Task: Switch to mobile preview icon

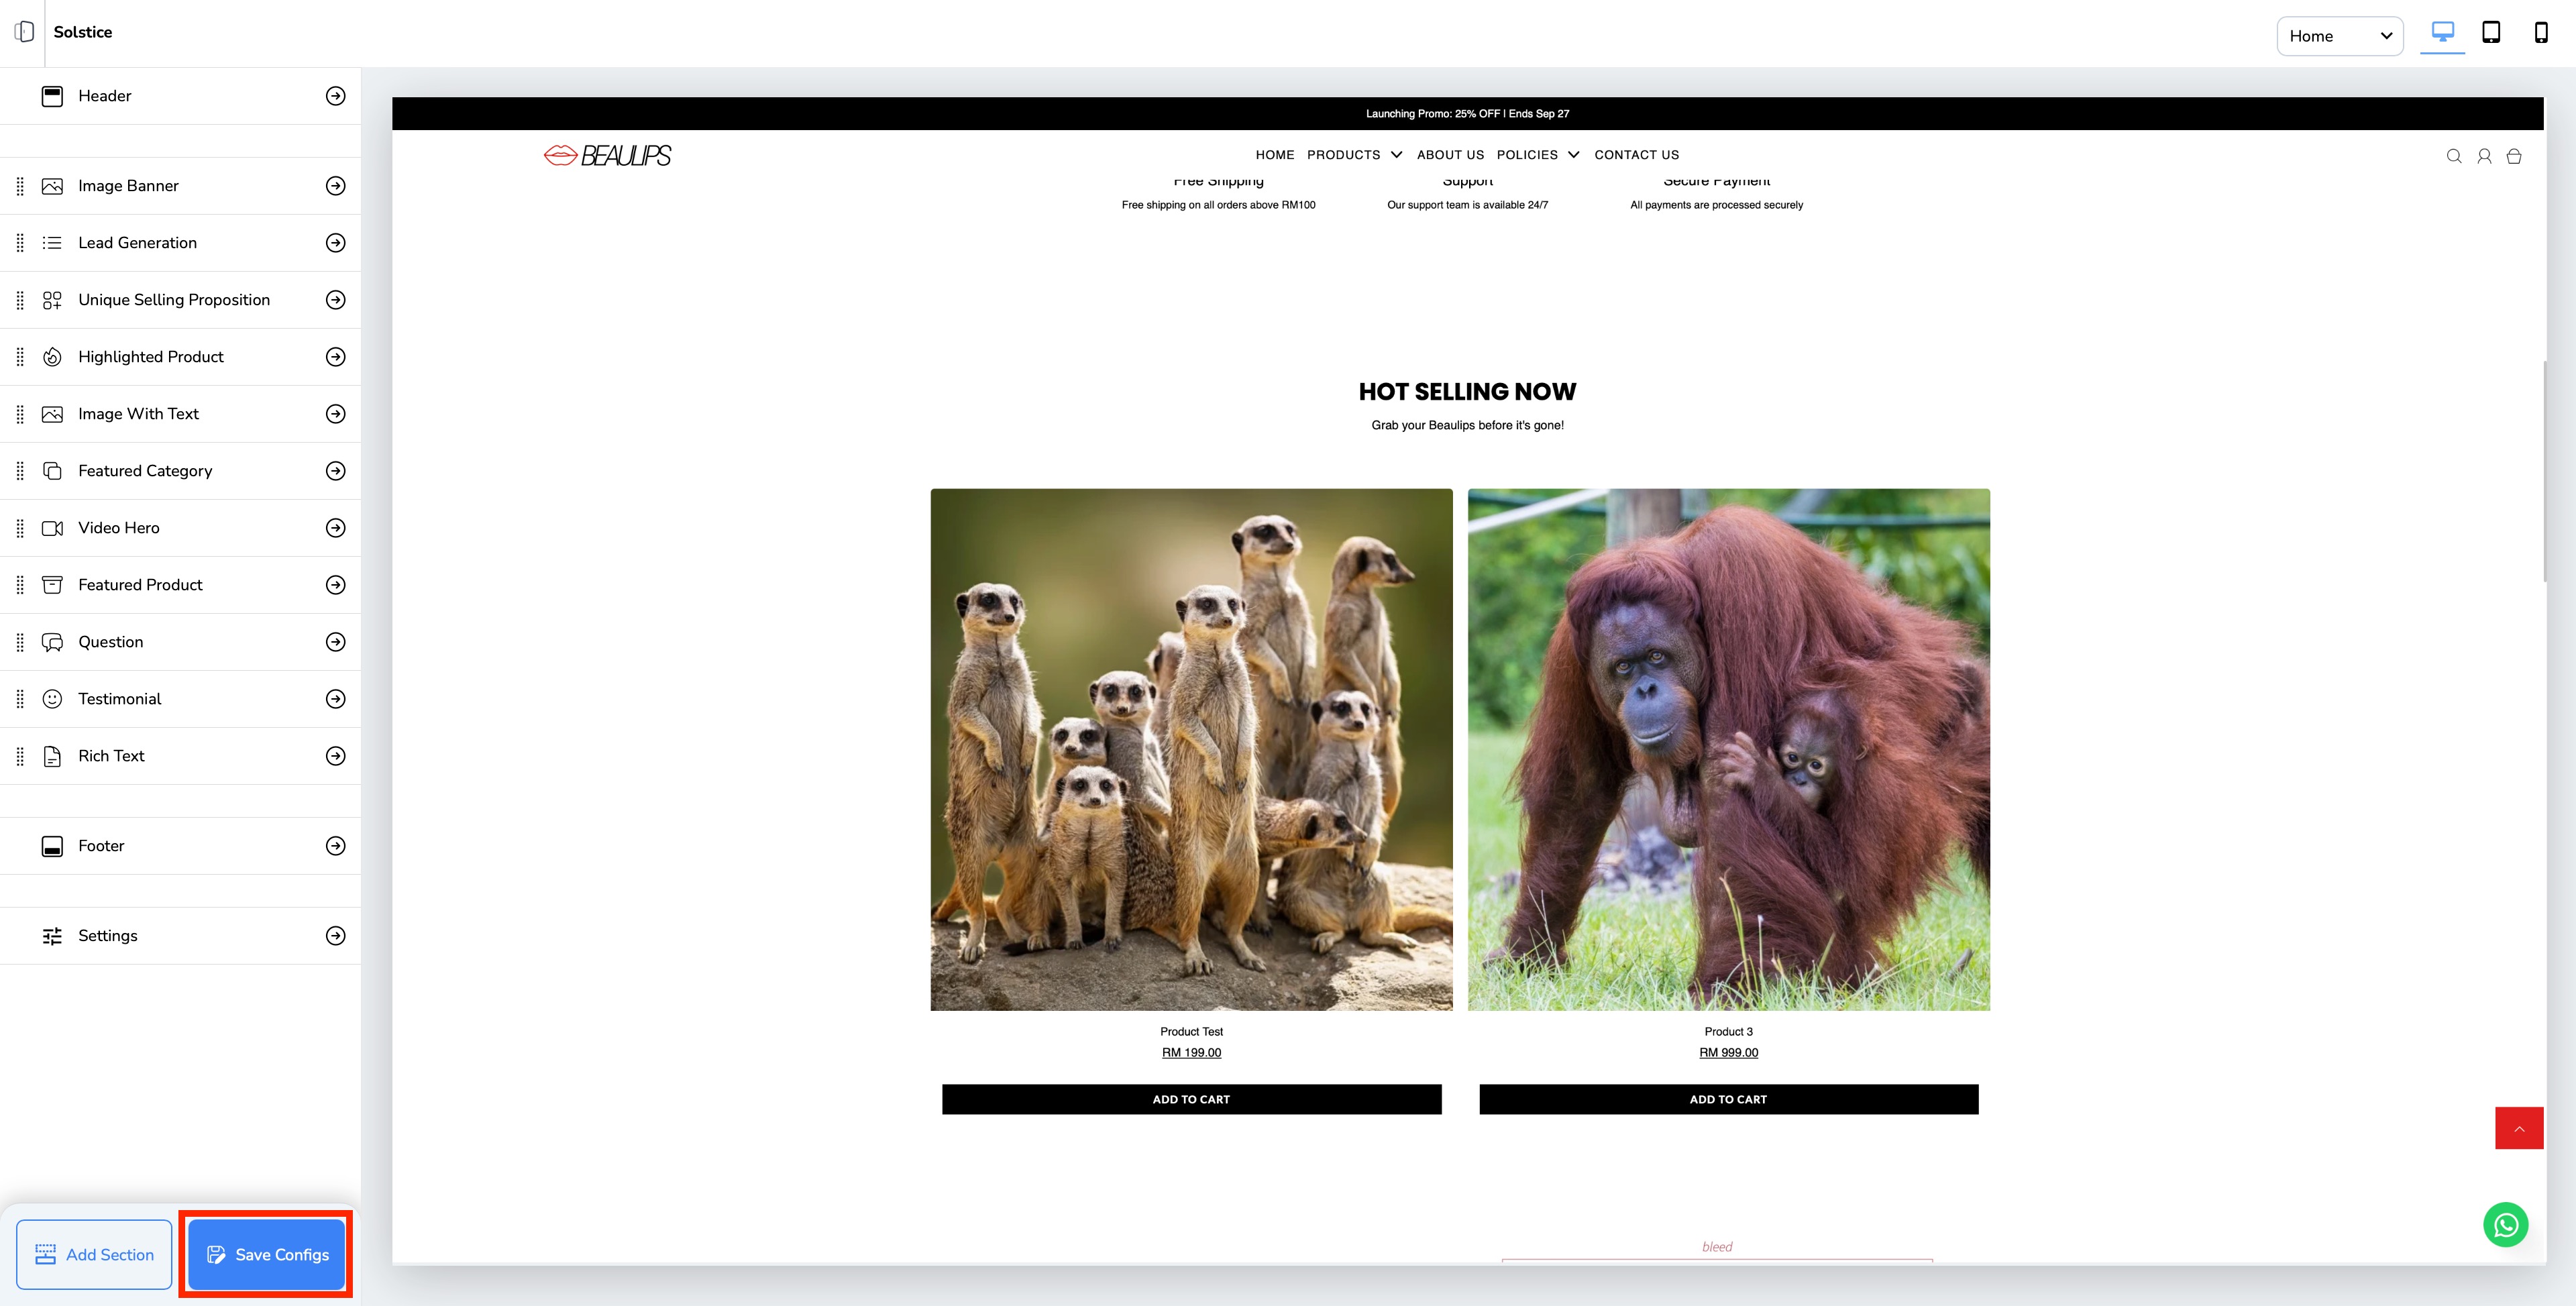Action: (2540, 33)
